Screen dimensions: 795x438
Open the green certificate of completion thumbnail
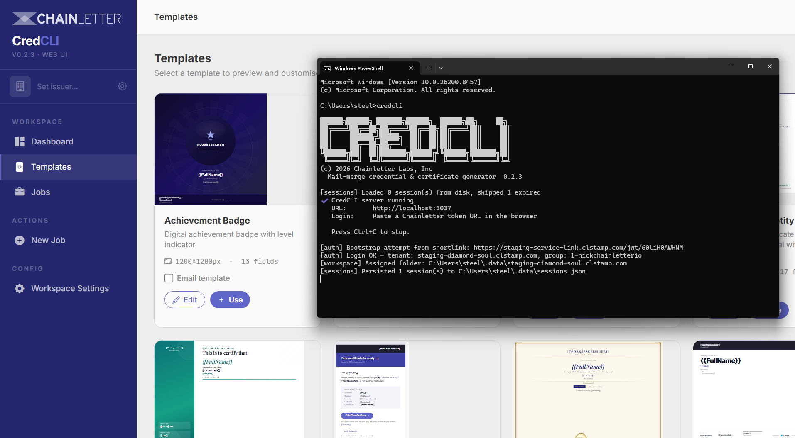pos(229,389)
